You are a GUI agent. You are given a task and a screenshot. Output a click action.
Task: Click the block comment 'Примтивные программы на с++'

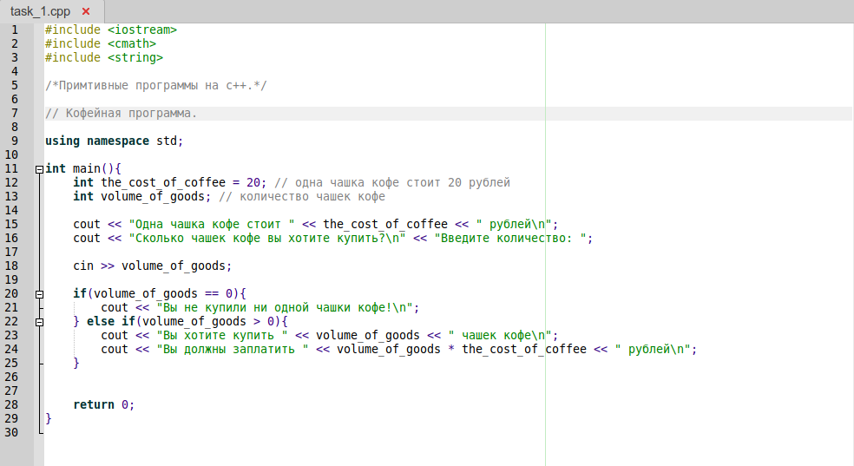[156, 85]
